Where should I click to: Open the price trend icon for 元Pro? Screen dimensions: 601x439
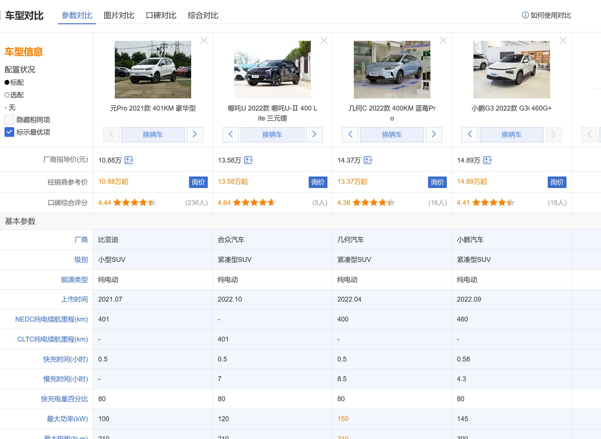(x=129, y=160)
